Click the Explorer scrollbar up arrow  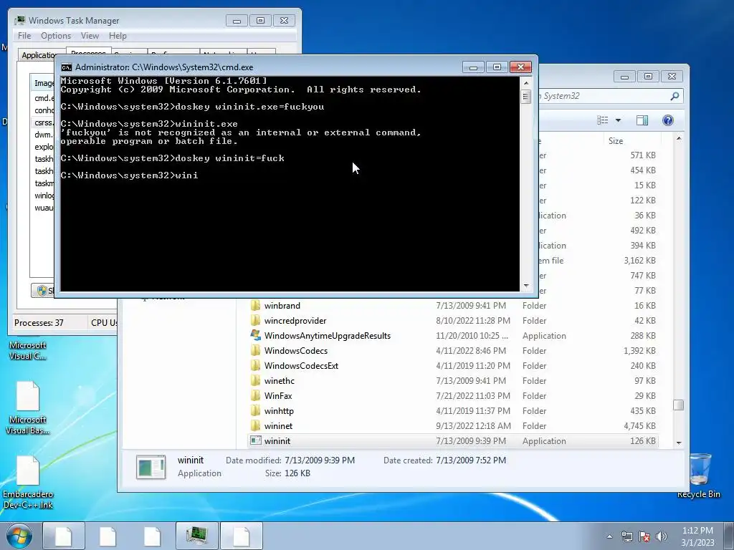[679, 138]
